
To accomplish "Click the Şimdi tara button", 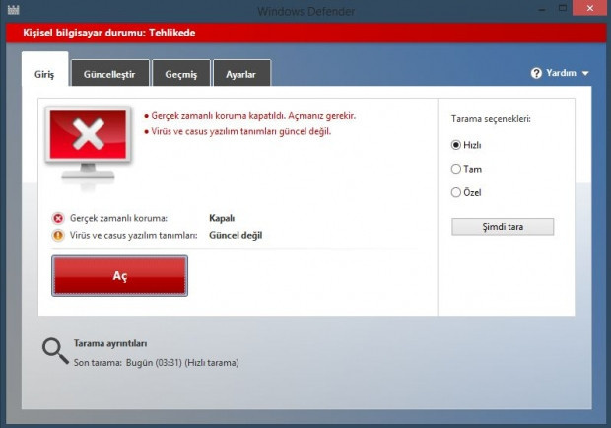I will click(503, 227).
